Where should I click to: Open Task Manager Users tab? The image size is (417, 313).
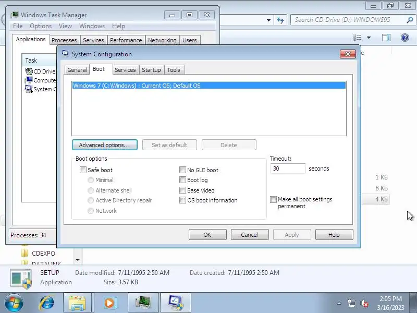tap(190, 40)
